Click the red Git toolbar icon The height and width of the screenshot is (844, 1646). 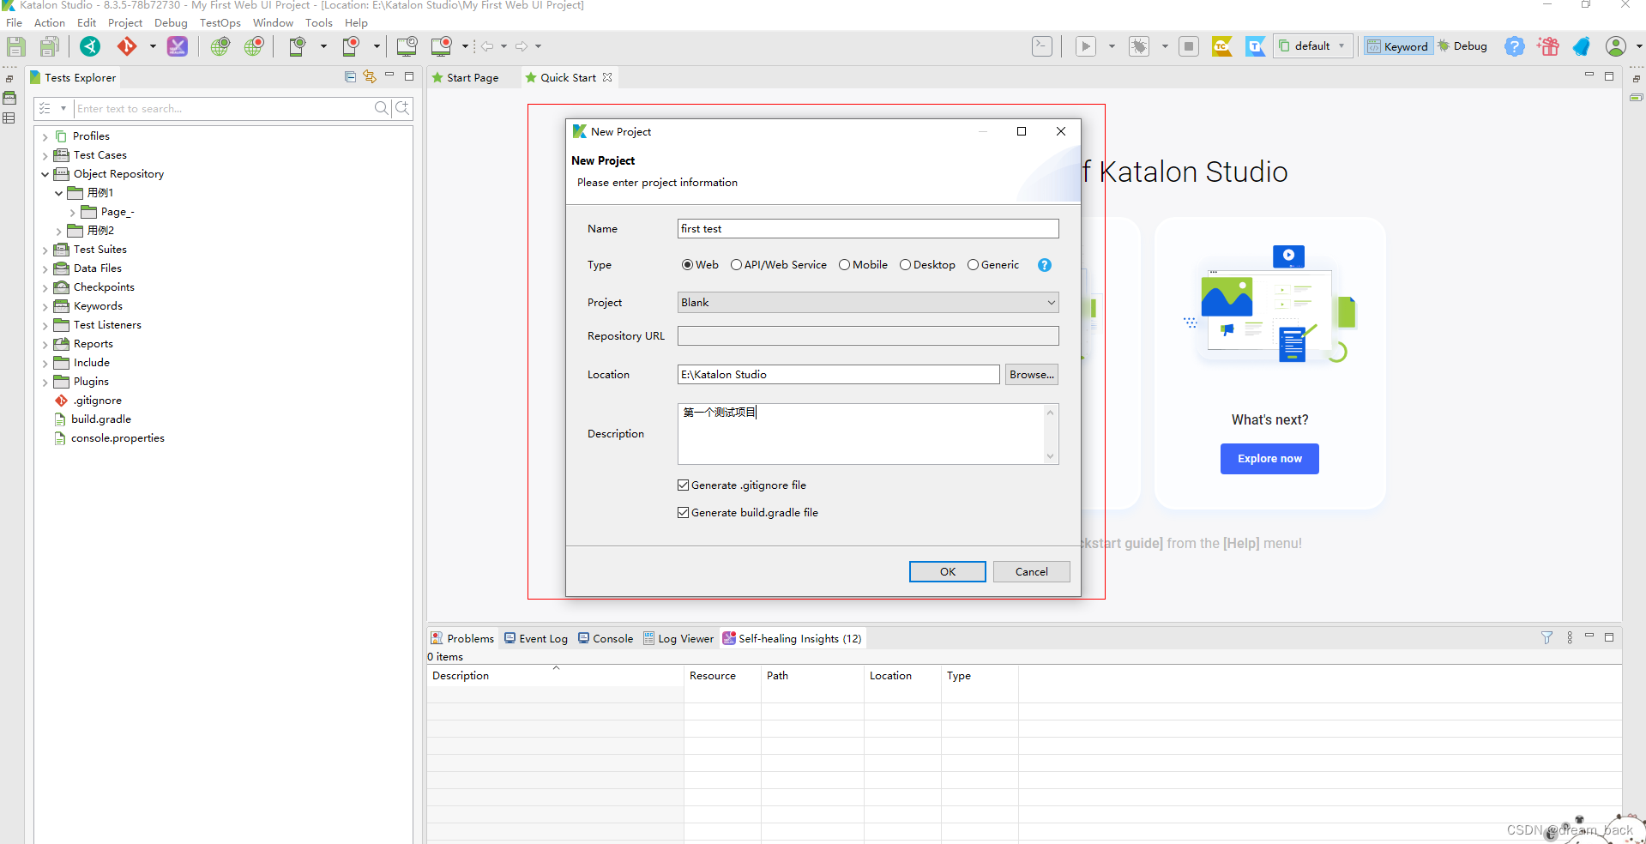point(127,46)
